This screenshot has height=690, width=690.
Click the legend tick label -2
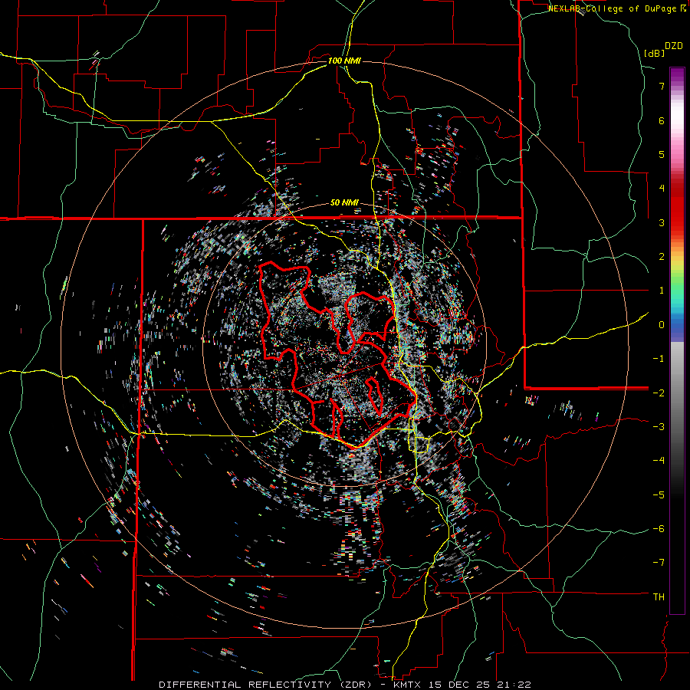click(x=659, y=393)
